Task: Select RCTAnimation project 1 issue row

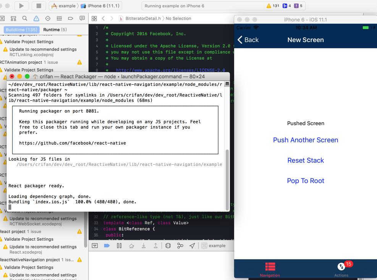Action: [x=41, y=62]
